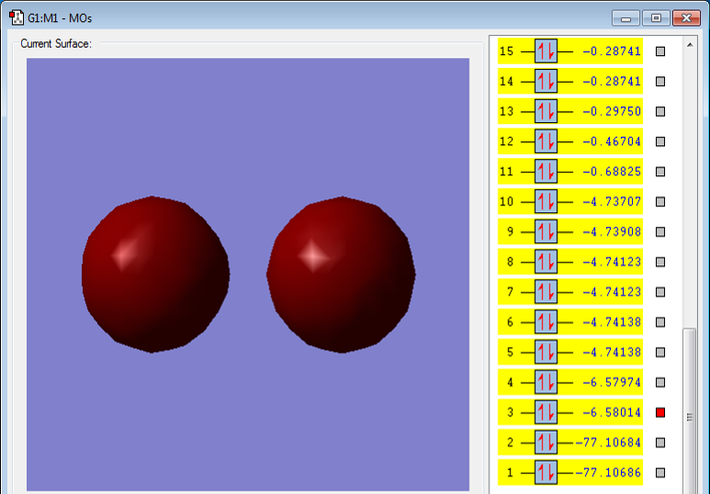This screenshot has width=710, height=494.
Task: Click the electron pair box of orbital 13
Action: coord(546,111)
